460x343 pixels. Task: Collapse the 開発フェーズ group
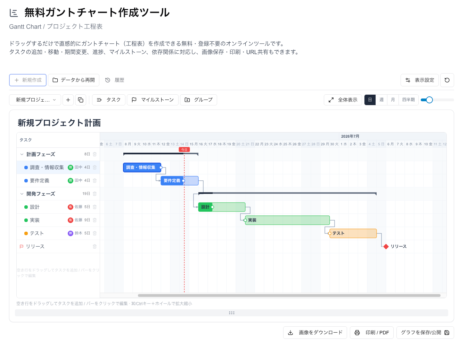22,194
